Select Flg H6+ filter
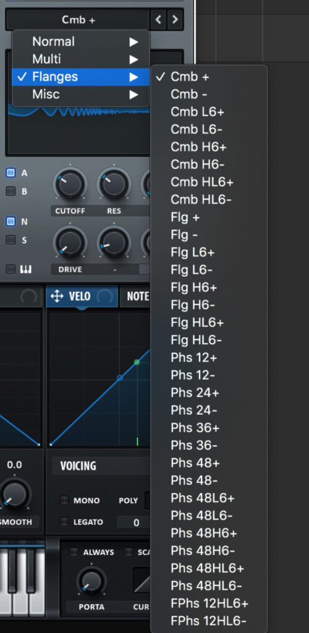The width and height of the screenshot is (309, 633). point(208,287)
